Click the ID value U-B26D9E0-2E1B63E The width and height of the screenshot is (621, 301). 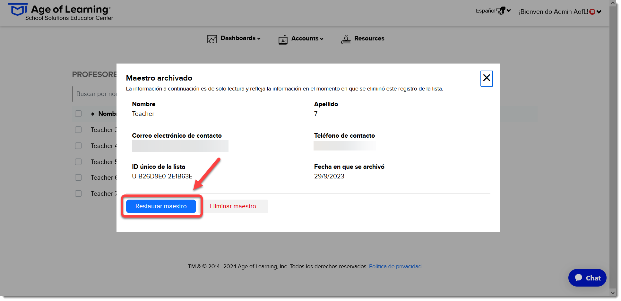tap(162, 176)
